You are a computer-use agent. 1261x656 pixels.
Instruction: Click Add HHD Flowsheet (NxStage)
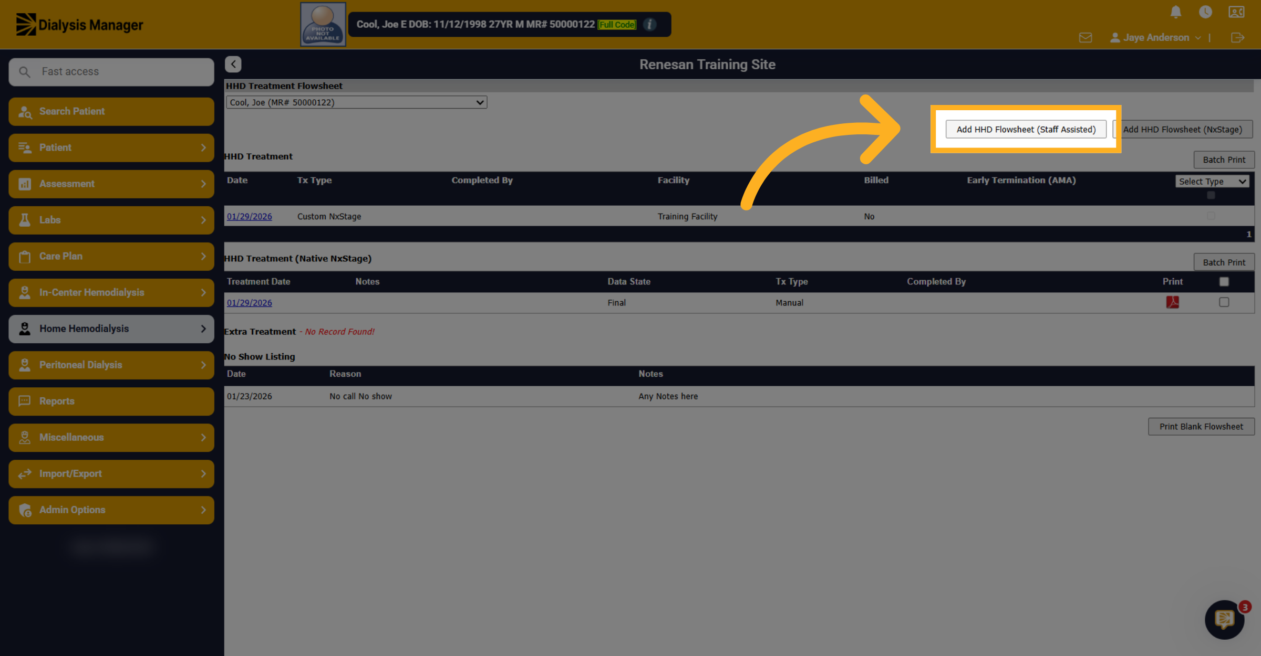click(x=1182, y=129)
